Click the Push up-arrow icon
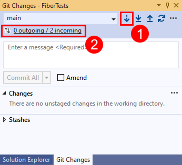 click(x=150, y=18)
